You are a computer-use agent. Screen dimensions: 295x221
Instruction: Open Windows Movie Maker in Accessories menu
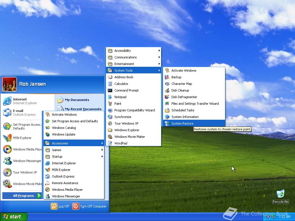pyautogui.click(x=134, y=137)
